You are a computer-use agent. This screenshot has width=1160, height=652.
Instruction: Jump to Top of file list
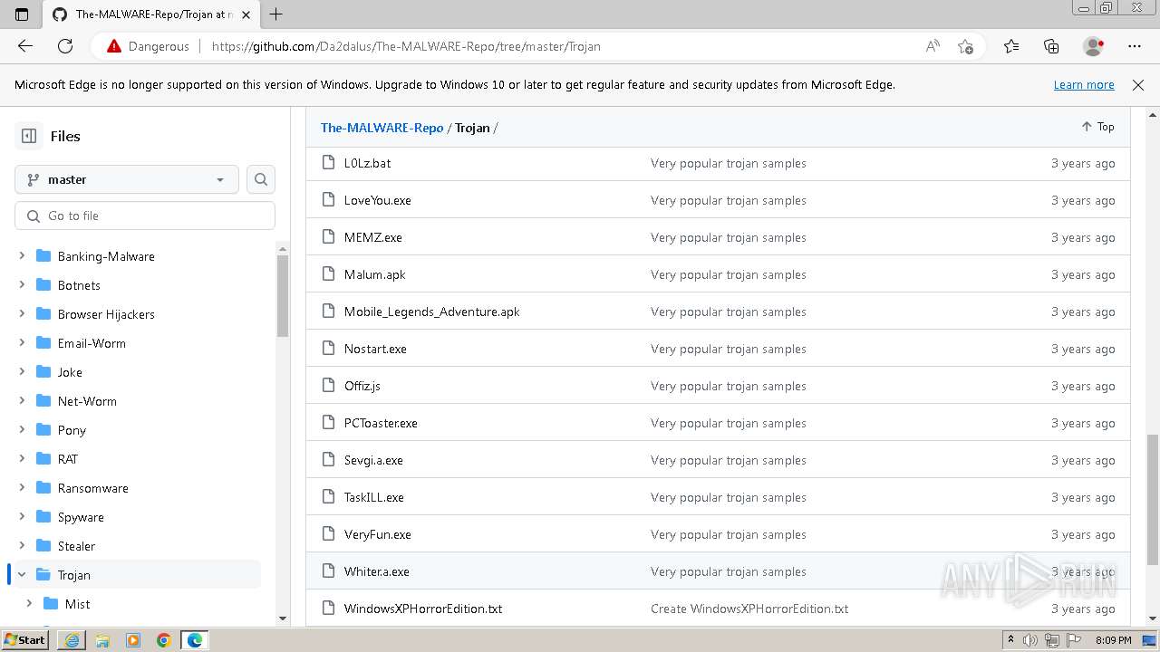click(x=1097, y=127)
